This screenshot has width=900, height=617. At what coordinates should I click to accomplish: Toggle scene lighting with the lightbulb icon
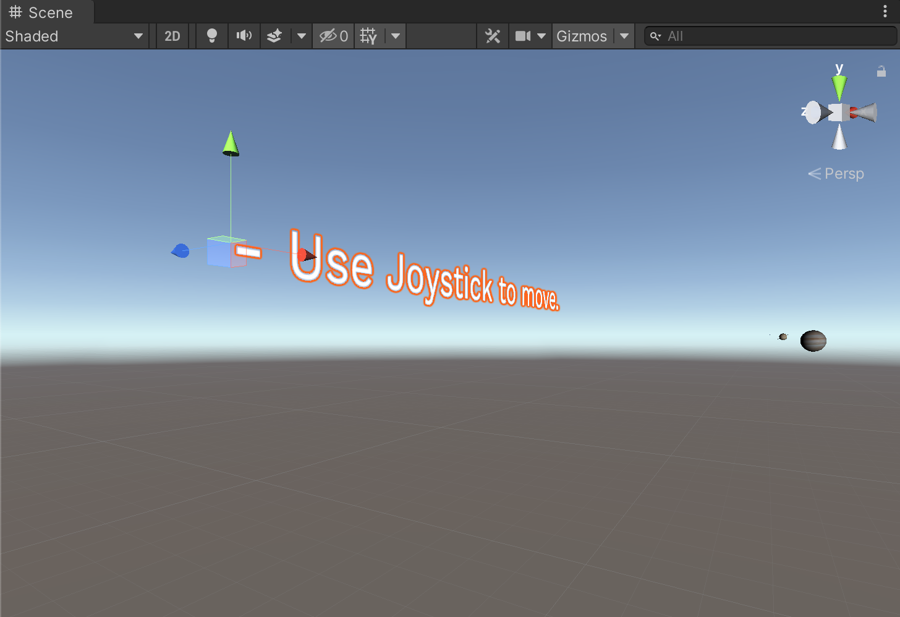(211, 36)
